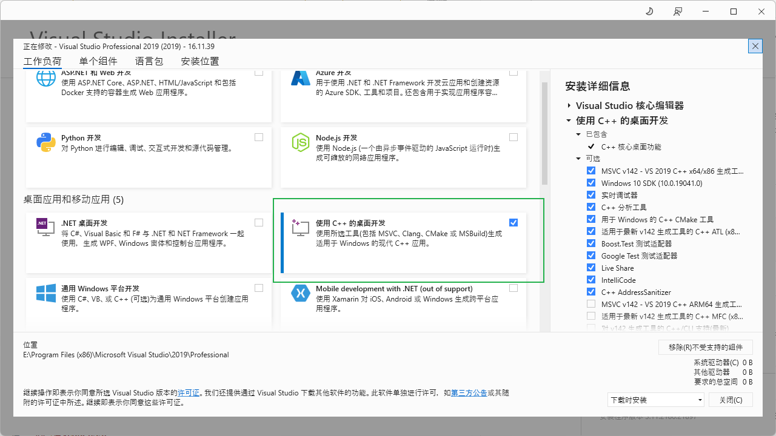
Task: Open the feedback icon in title bar
Action: (x=677, y=12)
